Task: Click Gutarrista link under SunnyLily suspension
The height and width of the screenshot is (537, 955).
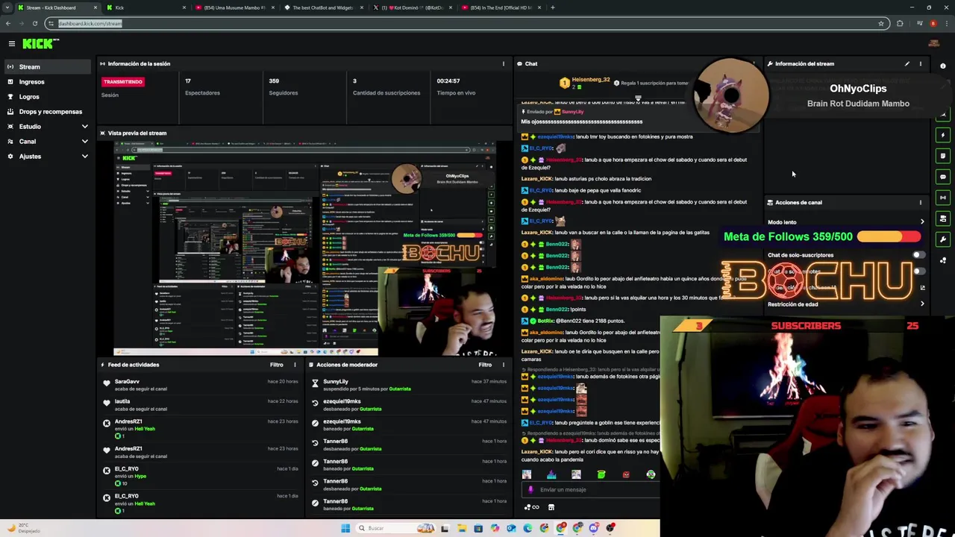Action: point(399,389)
